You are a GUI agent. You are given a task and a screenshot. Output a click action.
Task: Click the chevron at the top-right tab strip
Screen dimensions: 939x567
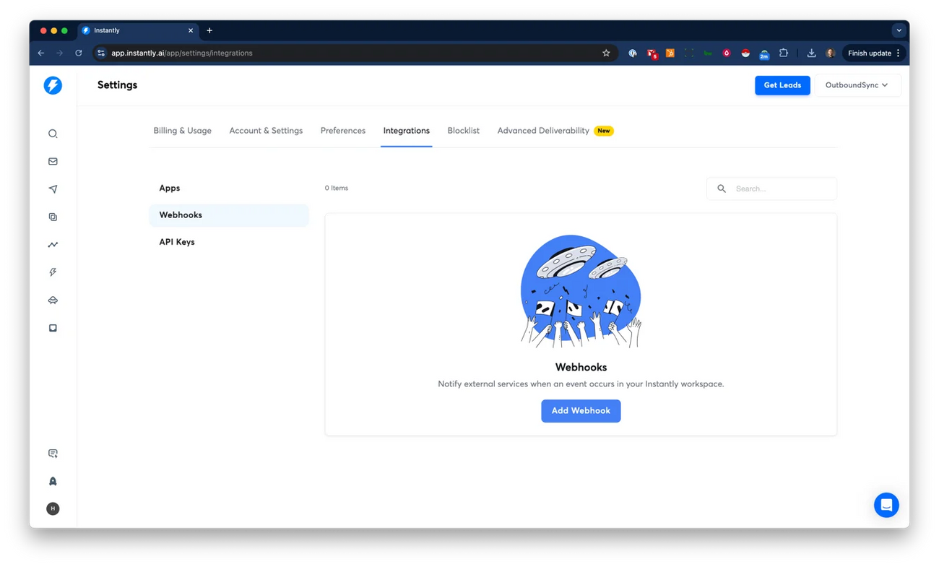(x=899, y=30)
